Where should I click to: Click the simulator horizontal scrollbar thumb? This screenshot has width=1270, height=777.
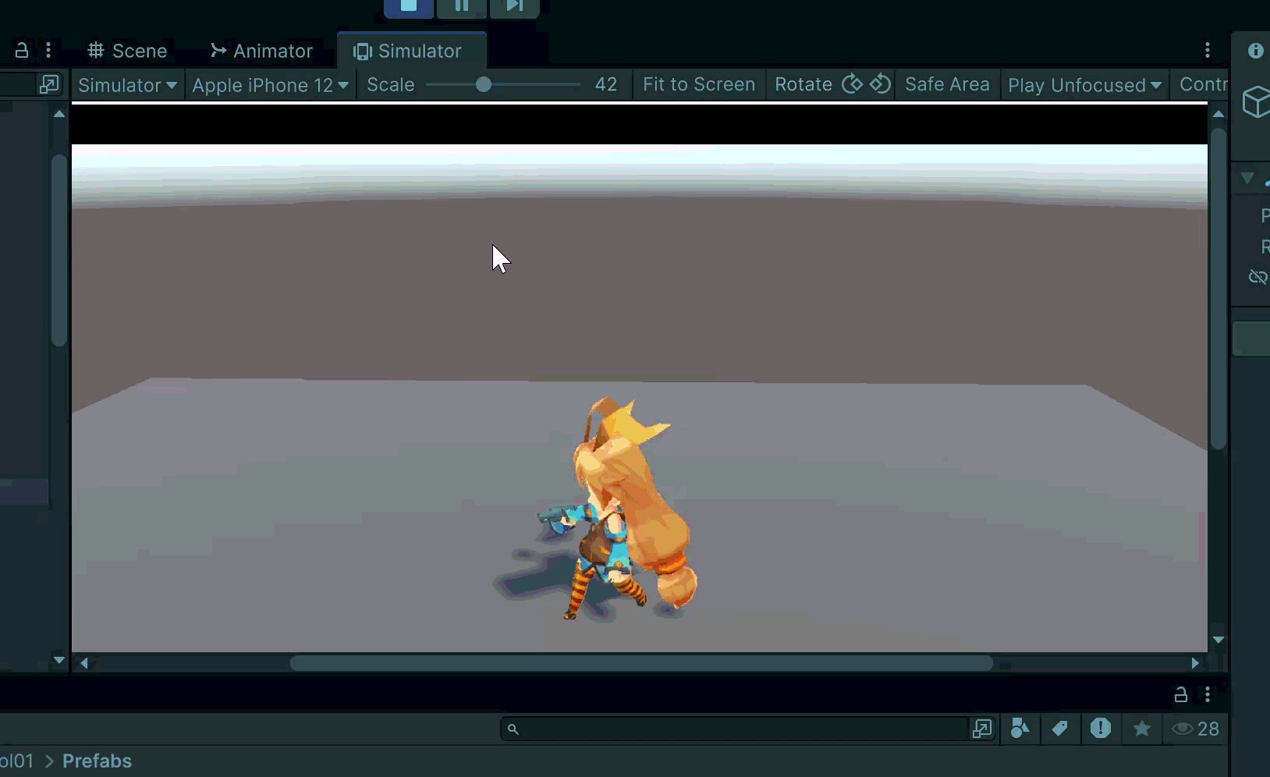[x=641, y=663]
